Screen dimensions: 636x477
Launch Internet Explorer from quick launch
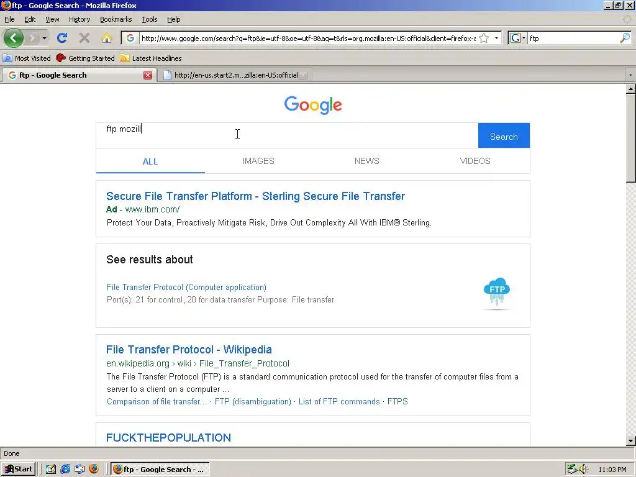tap(65, 470)
